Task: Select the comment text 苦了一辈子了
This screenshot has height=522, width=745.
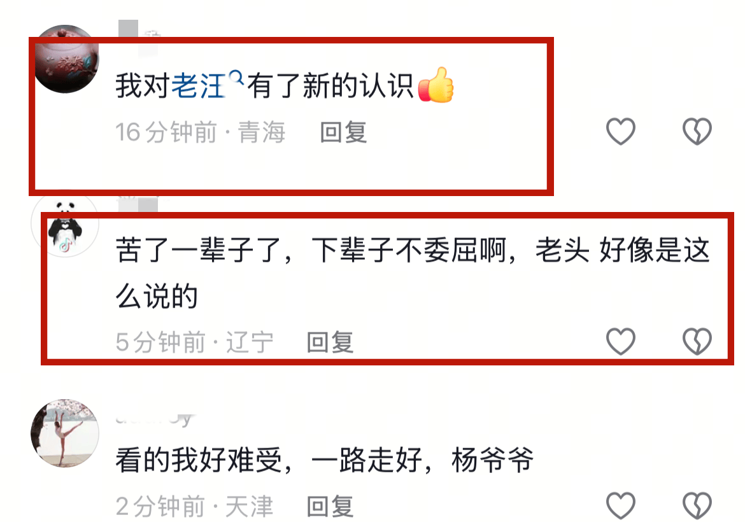Action: click(199, 250)
